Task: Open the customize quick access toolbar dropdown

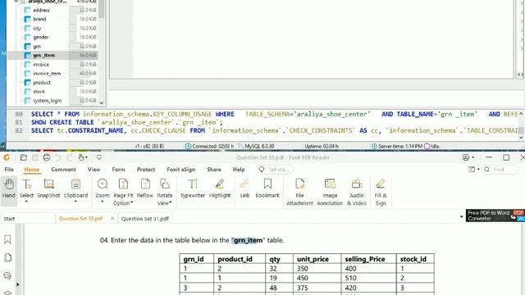Action: coord(99,157)
